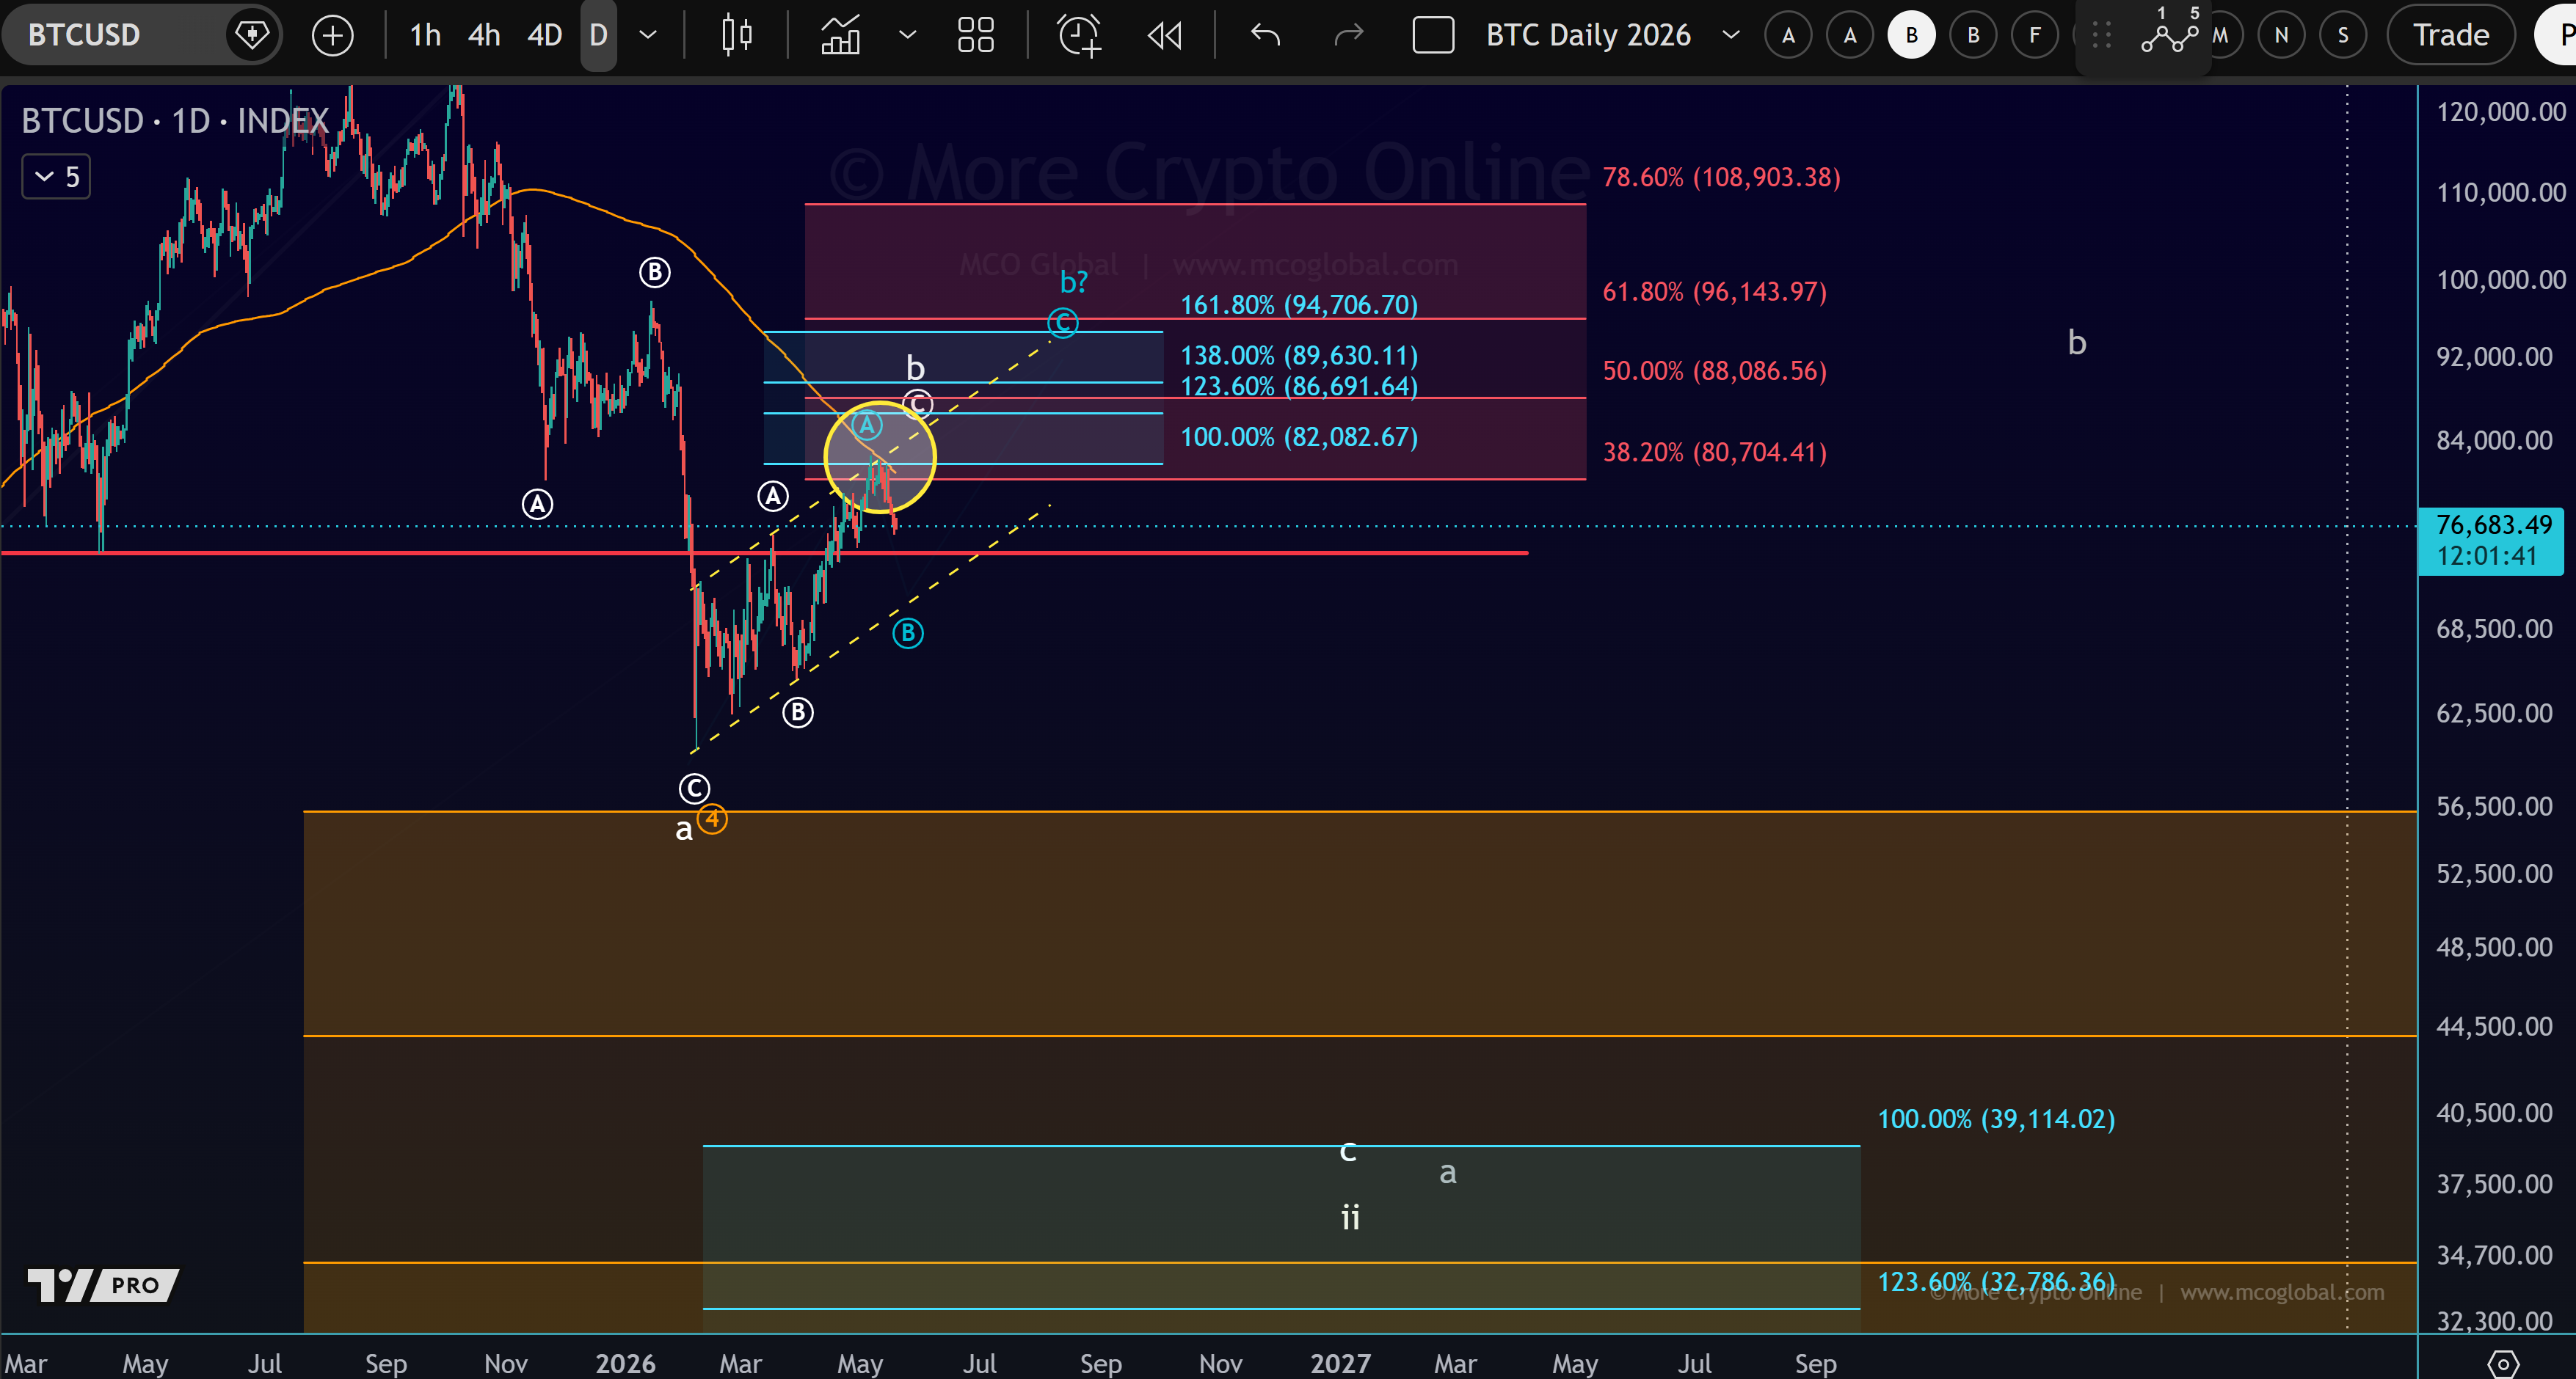Switch to the 4h interval
Viewport: 2576px width, 1379px height.
point(484,36)
